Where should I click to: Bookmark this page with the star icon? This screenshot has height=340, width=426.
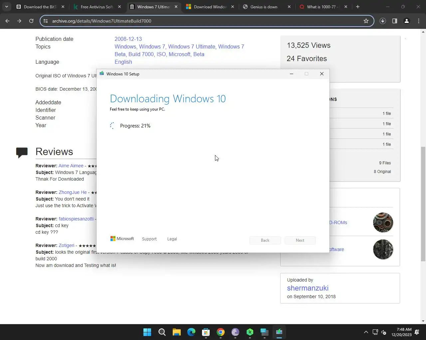pyautogui.click(x=366, y=21)
